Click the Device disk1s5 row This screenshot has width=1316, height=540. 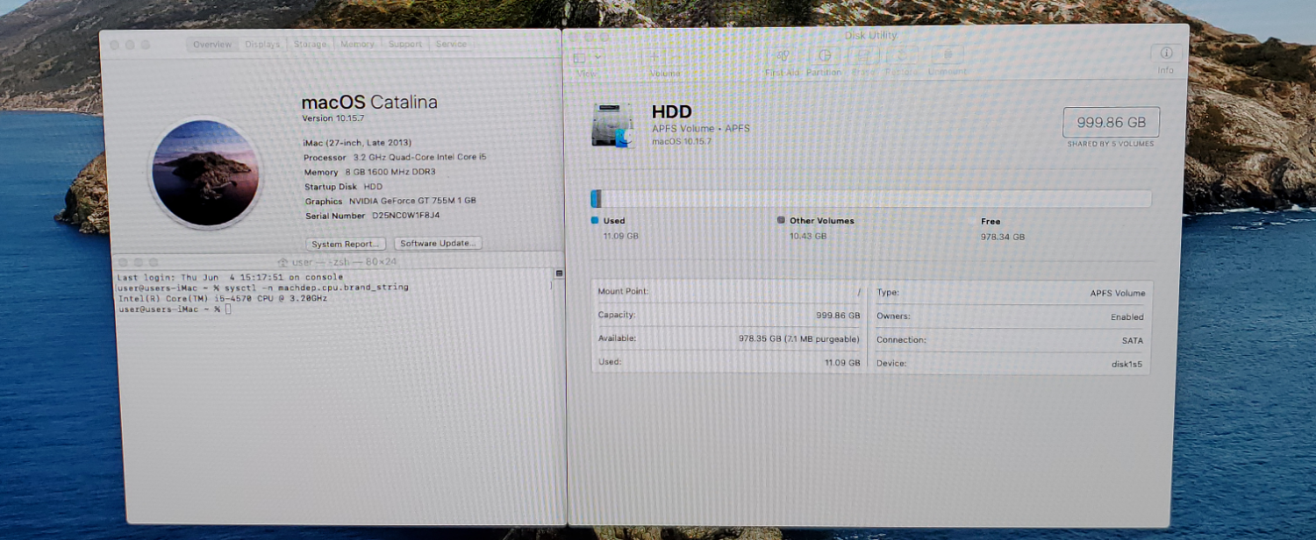pyautogui.click(x=1011, y=364)
